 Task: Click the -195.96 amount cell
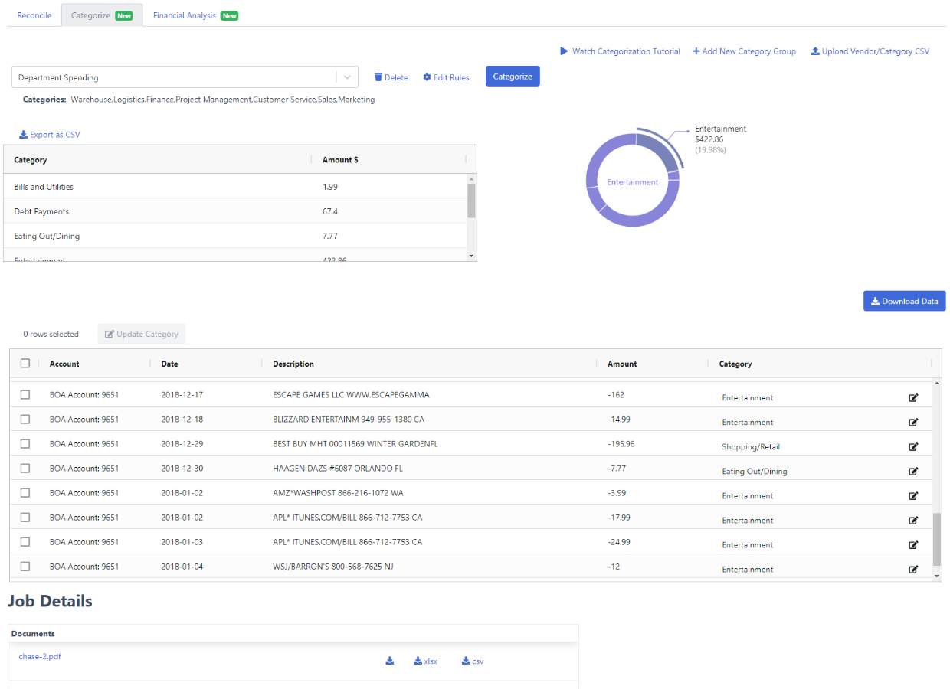(x=621, y=443)
